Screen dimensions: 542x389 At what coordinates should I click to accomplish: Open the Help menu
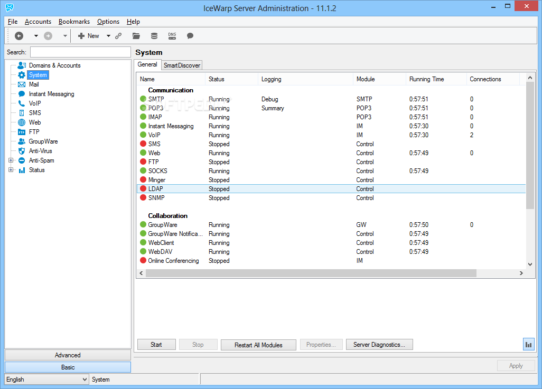pyautogui.click(x=133, y=22)
